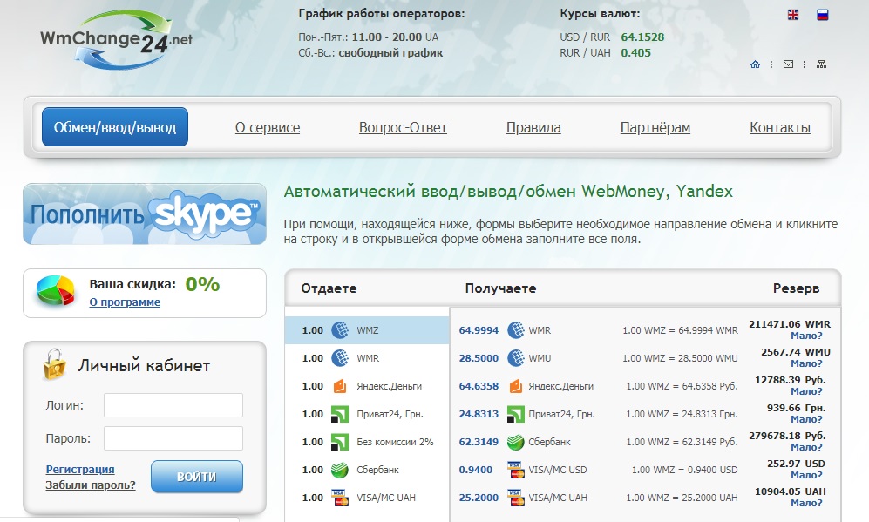Open the Контакты menu item
Image resolution: width=869 pixels, height=522 pixels.
point(779,128)
